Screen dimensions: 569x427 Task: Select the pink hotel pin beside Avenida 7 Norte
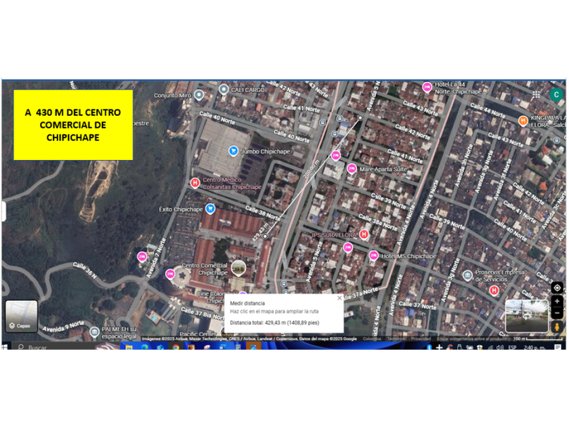point(142,257)
